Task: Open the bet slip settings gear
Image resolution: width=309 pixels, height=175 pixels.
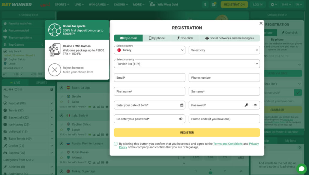Action: click(299, 147)
